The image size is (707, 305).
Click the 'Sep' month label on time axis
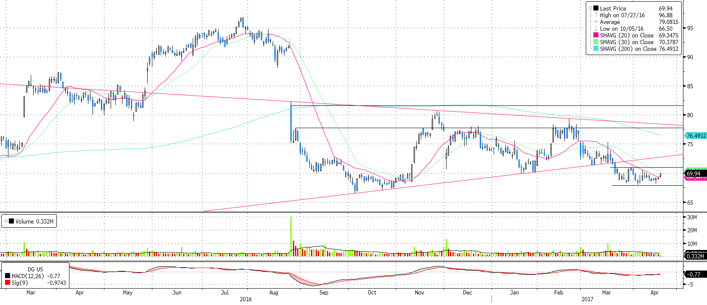coord(324,292)
